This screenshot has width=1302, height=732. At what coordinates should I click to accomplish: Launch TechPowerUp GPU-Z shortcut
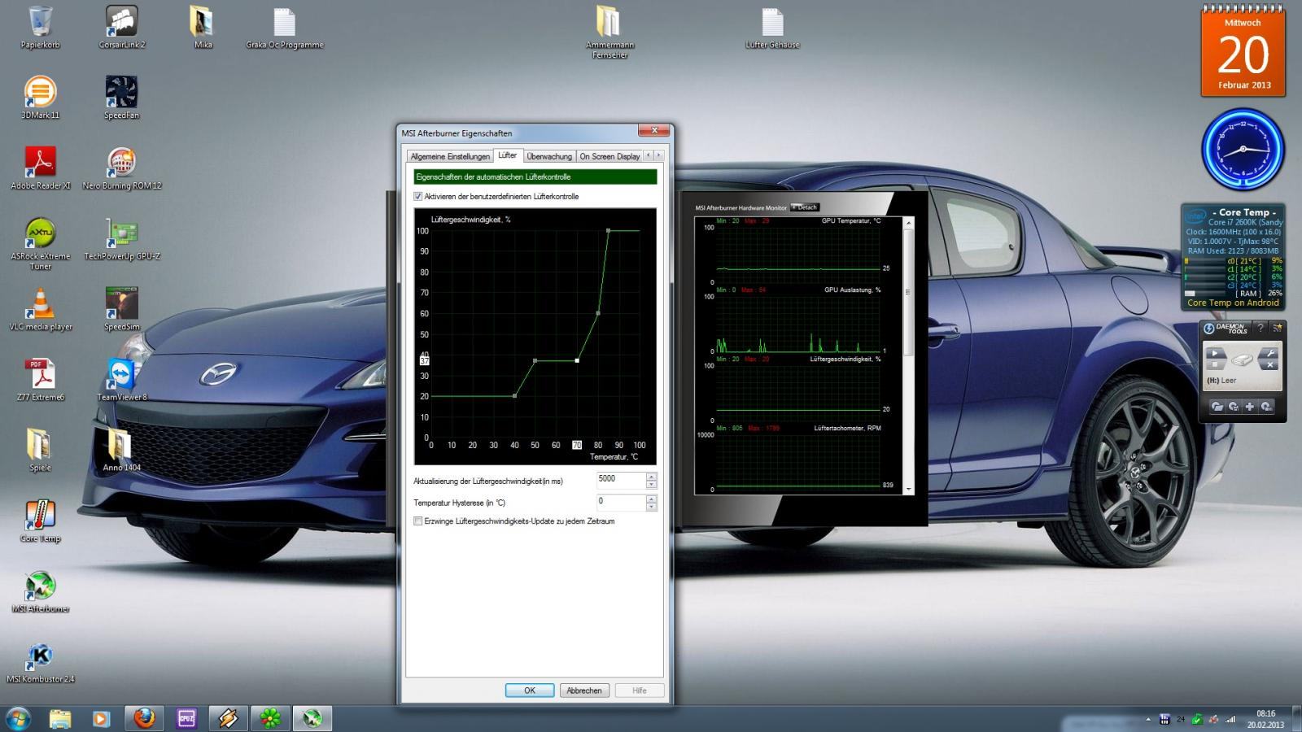[x=121, y=233]
